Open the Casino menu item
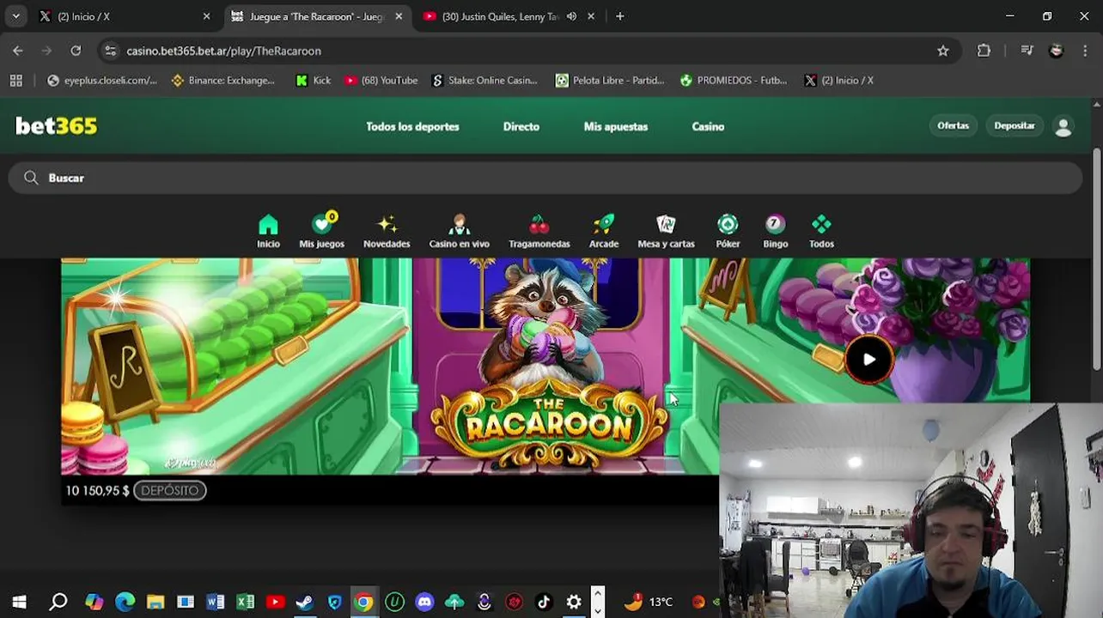This screenshot has width=1103, height=618. coord(708,126)
